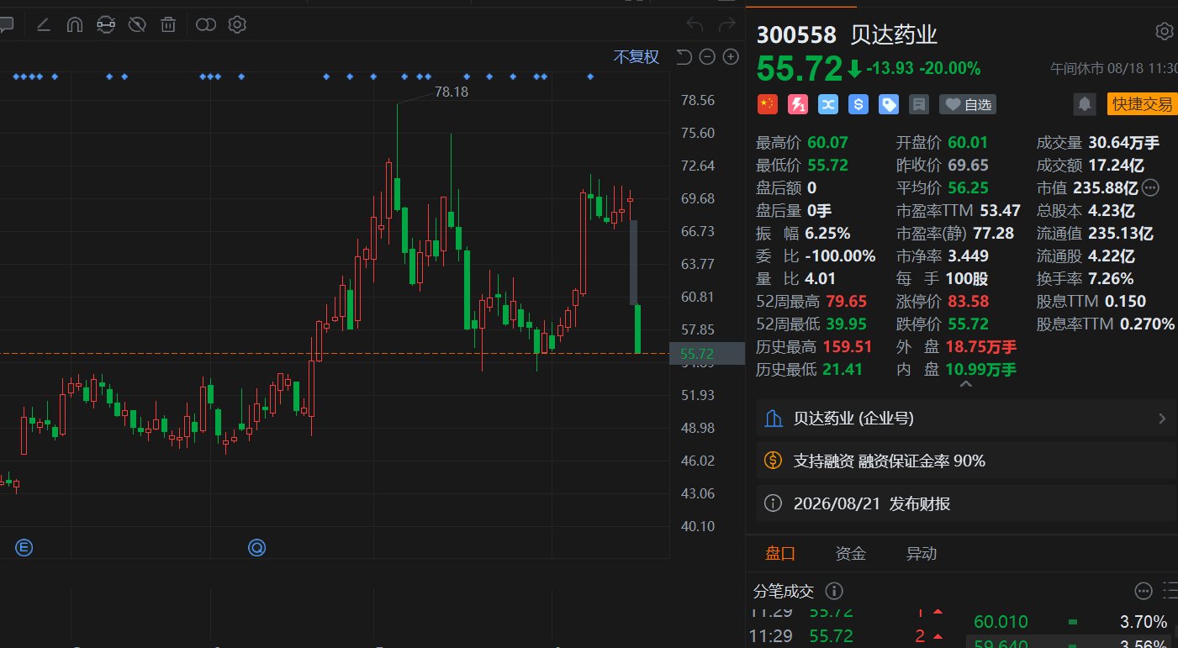Click the 成交额 17.24亿 value
The width and height of the screenshot is (1178, 648).
1116,166
